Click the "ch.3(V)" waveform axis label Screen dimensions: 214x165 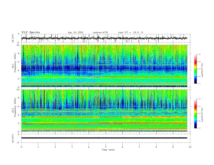pyautogui.click(x=13, y=138)
